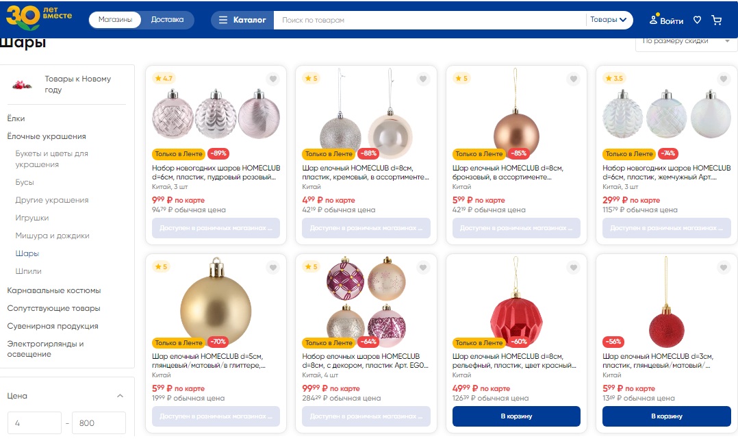This screenshot has width=738, height=441.
Task: Collapse the Цена filter section
Action: (120, 396)
